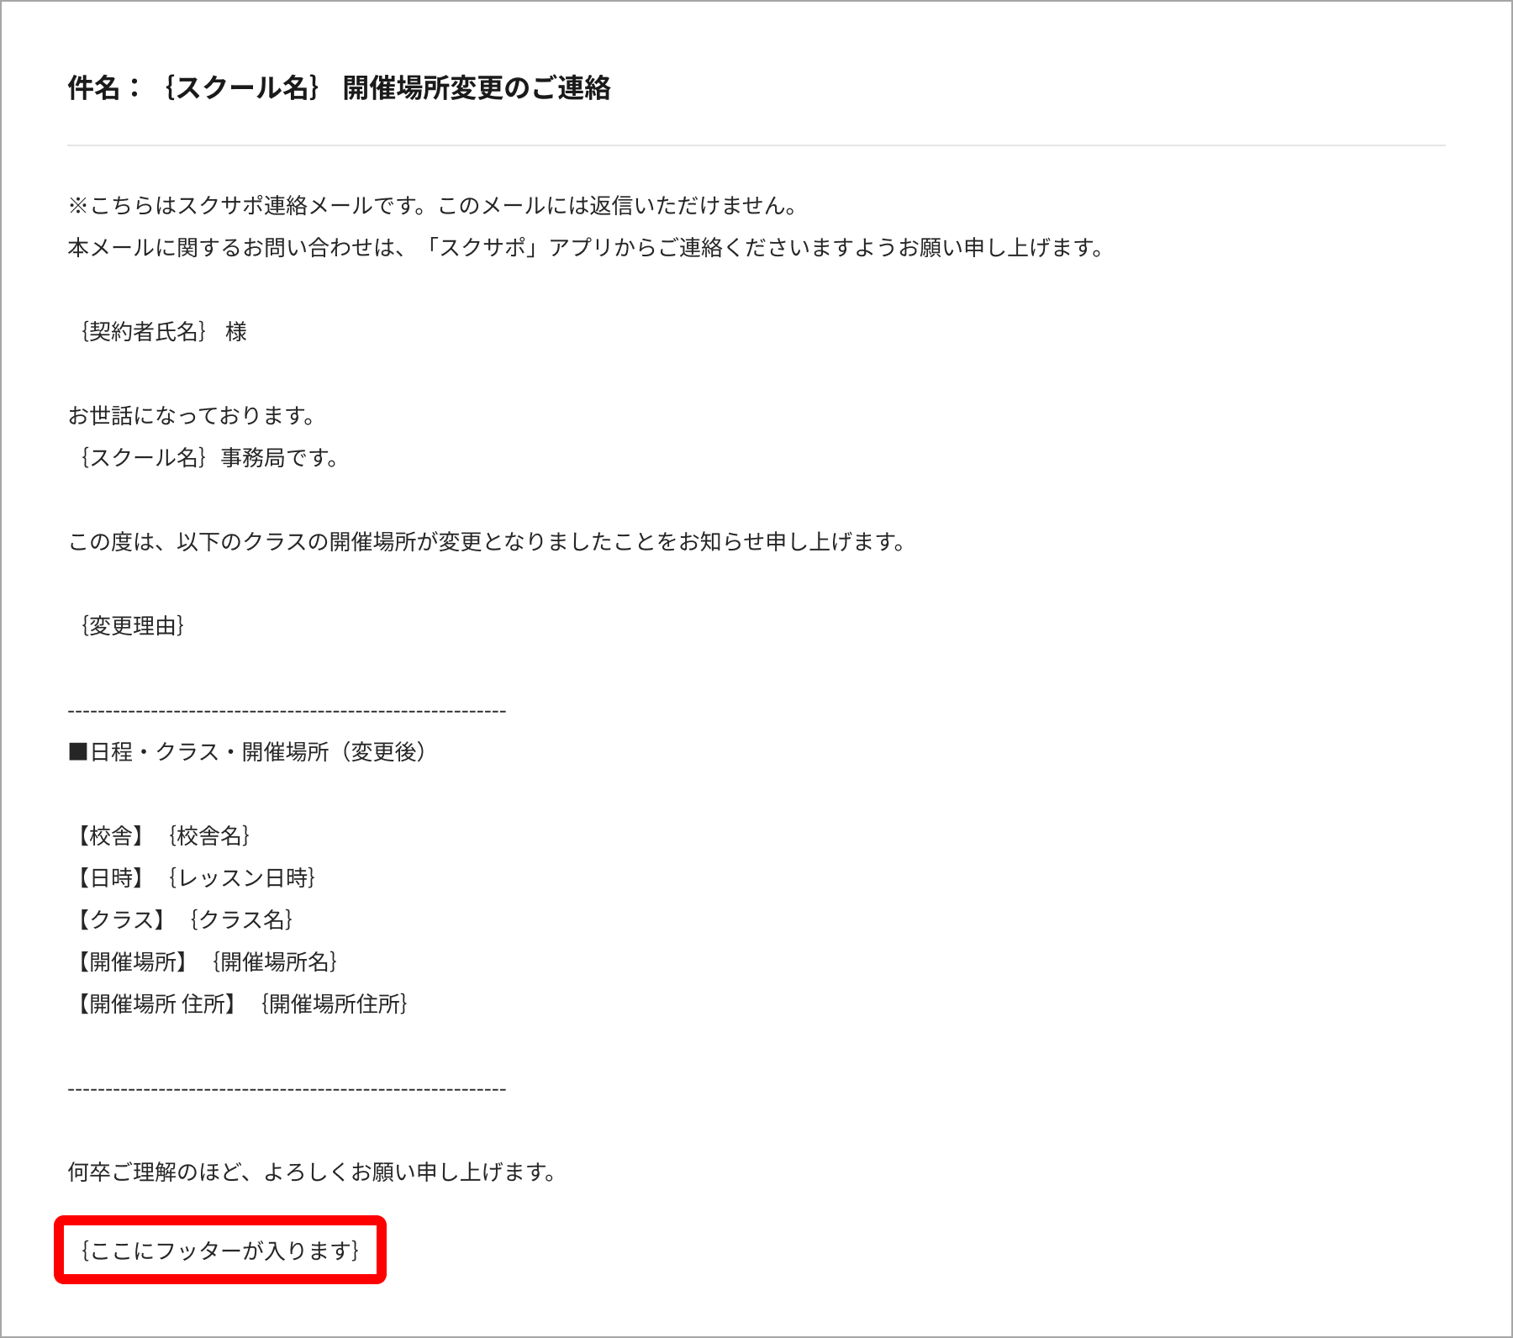Select the '{変更理由}' placeholder
The height and width of the screenshot is (1338, 1513).
(x=133, y=626)
